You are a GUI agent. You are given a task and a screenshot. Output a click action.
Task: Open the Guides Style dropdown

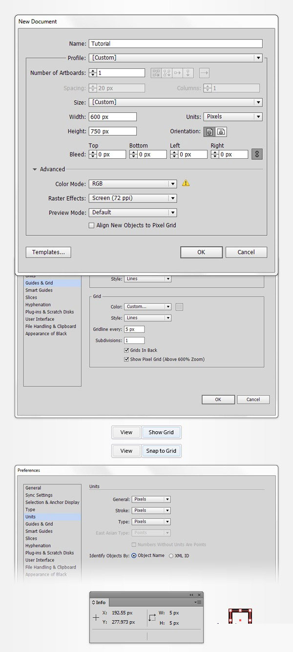147,279
